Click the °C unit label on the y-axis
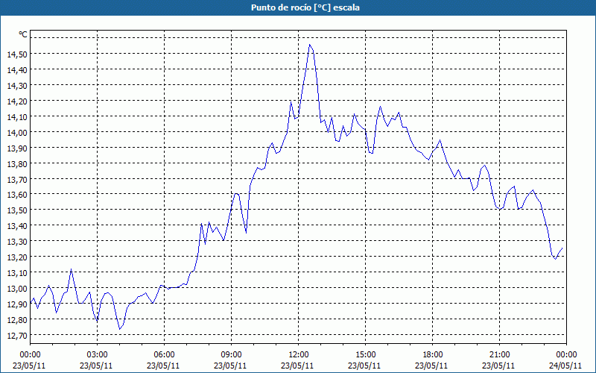This screenshot has height=373, width=596. 23,34
